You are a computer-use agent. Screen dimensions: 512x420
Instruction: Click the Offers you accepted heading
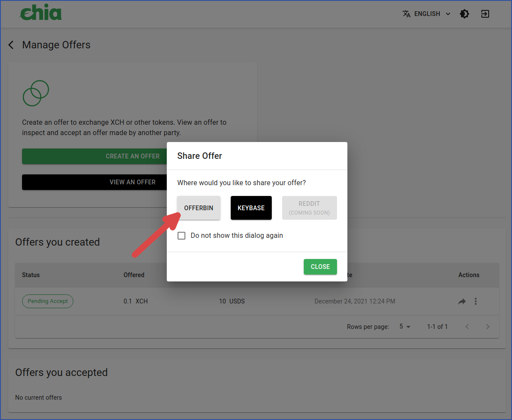(61, 373)
